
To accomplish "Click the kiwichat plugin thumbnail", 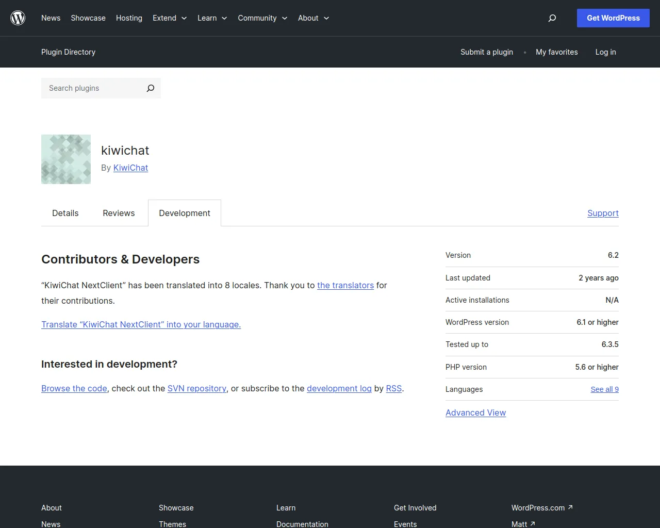I will click(66, 159).
